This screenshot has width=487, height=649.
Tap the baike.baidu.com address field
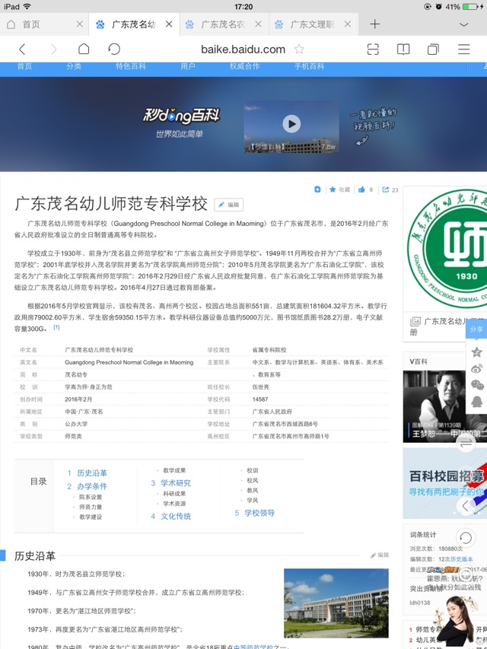pos(243,49)
